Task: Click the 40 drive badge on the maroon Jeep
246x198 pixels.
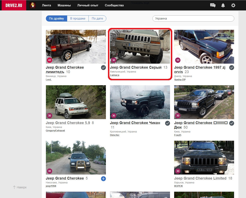Action: pyautogui.click(x=49, y=60)
